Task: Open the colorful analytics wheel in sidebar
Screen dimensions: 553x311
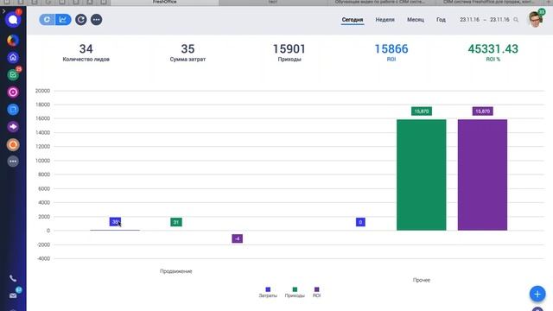Action: point(13,41)
